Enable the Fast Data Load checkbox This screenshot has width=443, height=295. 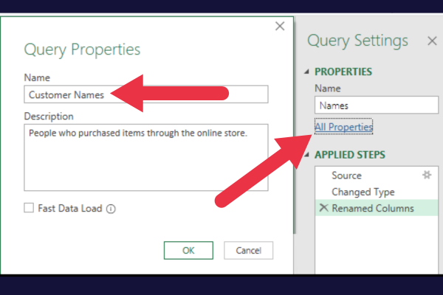[x=29, y=208]
